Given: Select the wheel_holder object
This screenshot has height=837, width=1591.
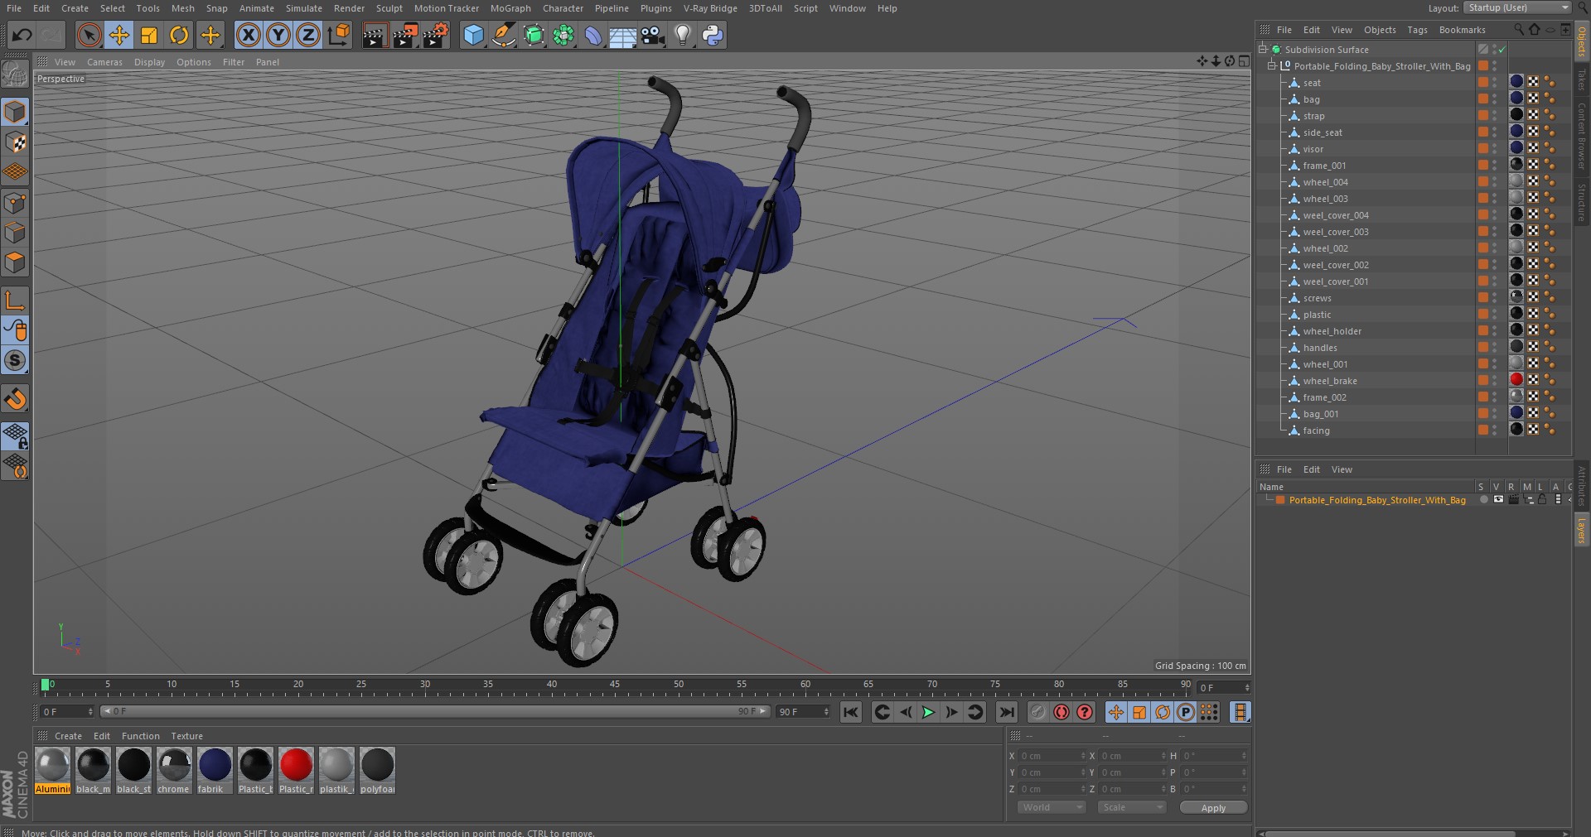Looking at the screenshot, I should point(1332,331).
